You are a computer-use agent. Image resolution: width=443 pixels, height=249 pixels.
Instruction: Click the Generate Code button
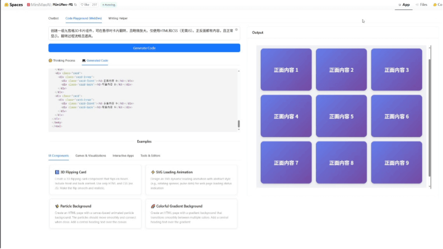click(x=144, y=48)
